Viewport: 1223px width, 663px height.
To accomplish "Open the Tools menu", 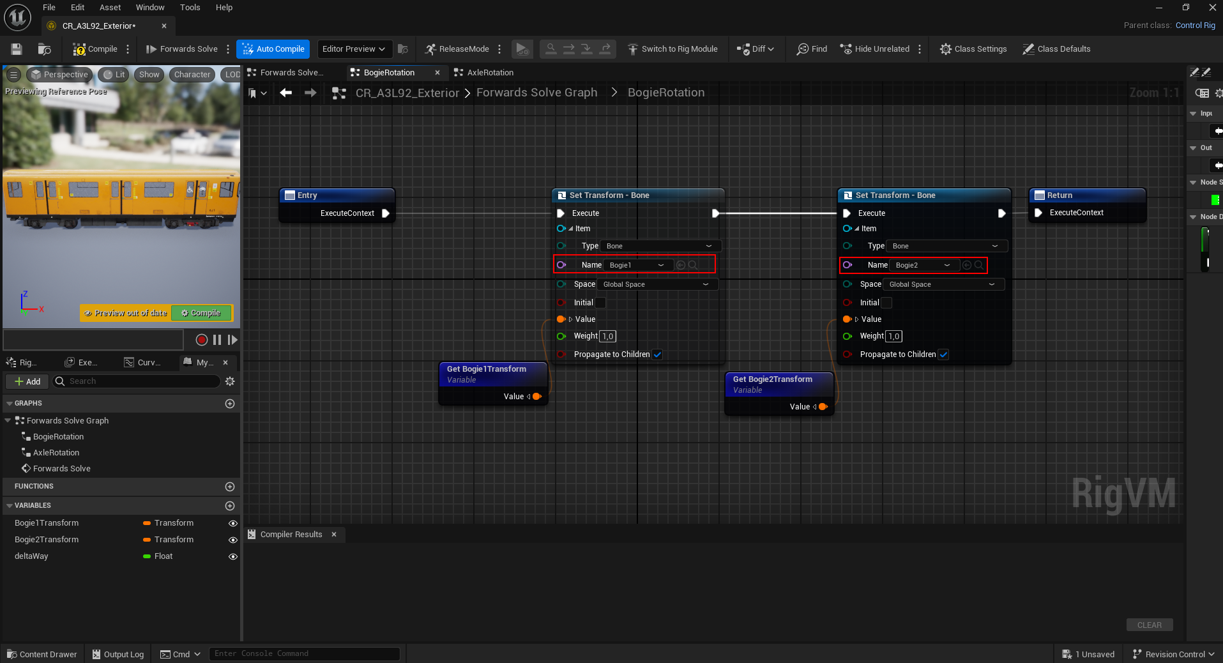I will [x=190, y=8].
